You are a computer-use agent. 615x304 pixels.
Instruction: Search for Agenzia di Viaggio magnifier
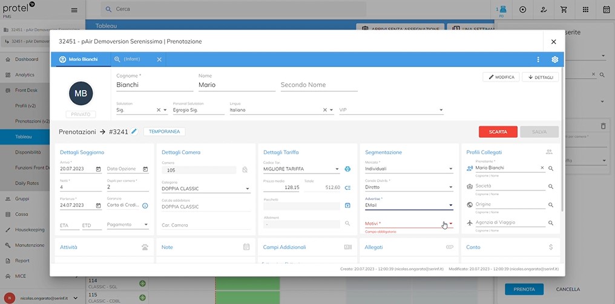[551, 223]
